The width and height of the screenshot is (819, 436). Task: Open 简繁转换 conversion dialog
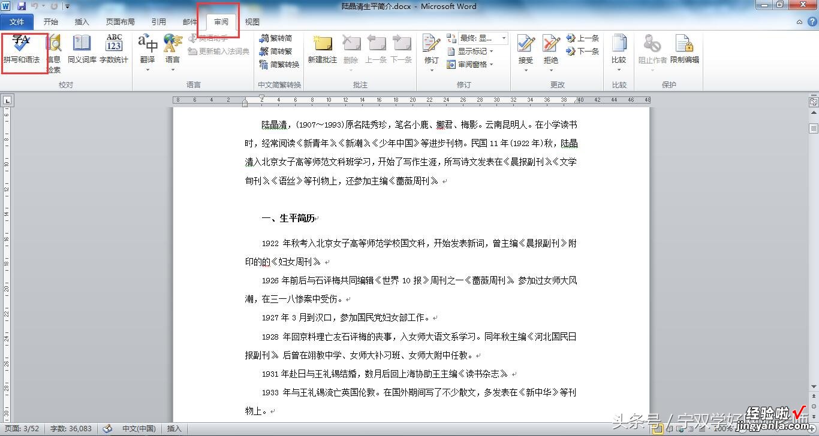(279, 64)
